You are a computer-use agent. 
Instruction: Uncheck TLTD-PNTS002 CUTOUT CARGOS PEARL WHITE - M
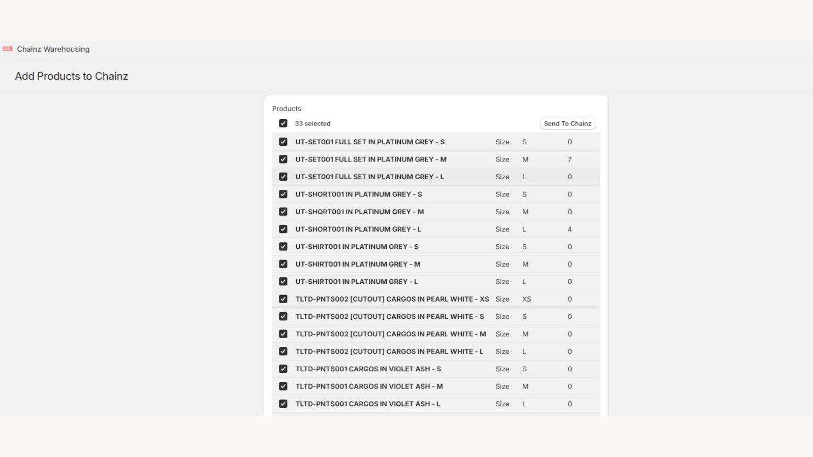click(283, 334)
